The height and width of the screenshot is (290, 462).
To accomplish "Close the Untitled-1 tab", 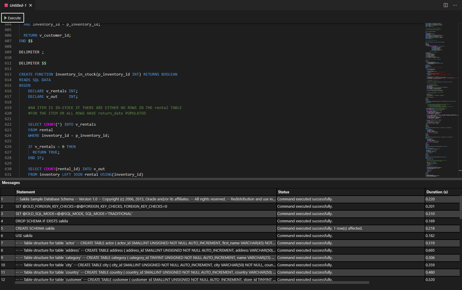I will tap(31, 5).
